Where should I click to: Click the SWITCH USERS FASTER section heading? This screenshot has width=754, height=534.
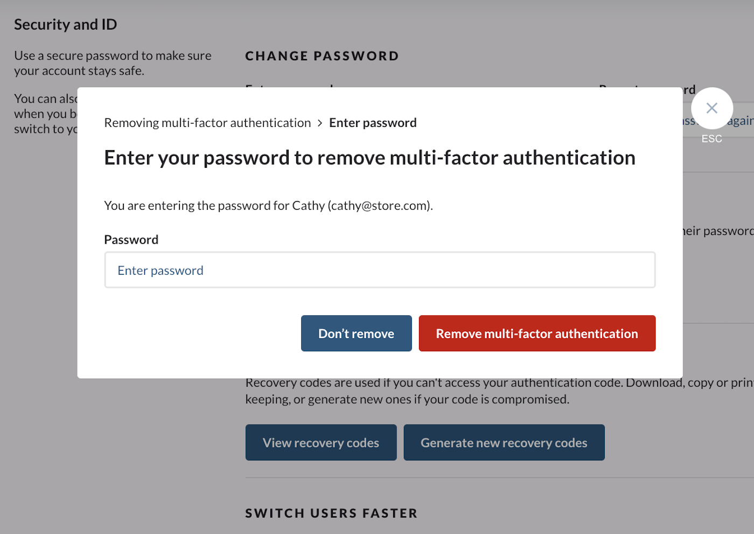coord(331,514)
